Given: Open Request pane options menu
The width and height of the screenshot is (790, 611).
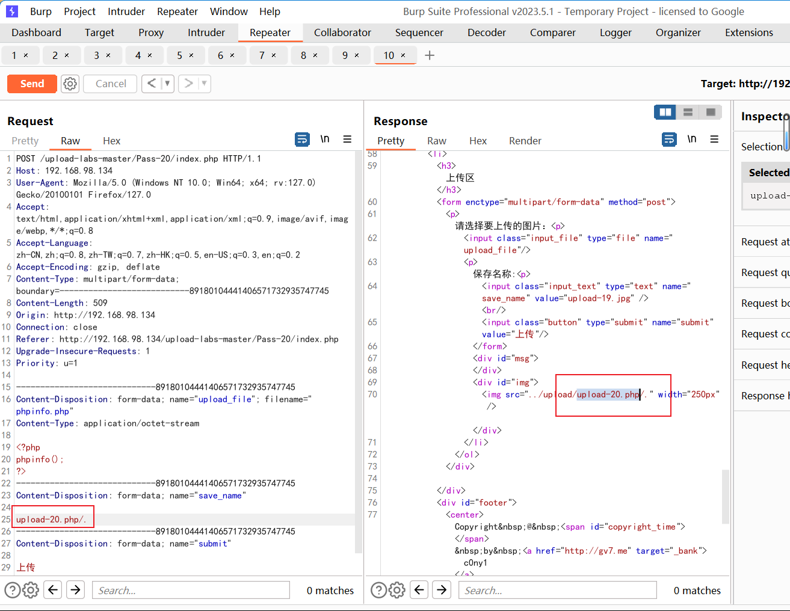Looking at the screenshot, I should pos(347,140).
